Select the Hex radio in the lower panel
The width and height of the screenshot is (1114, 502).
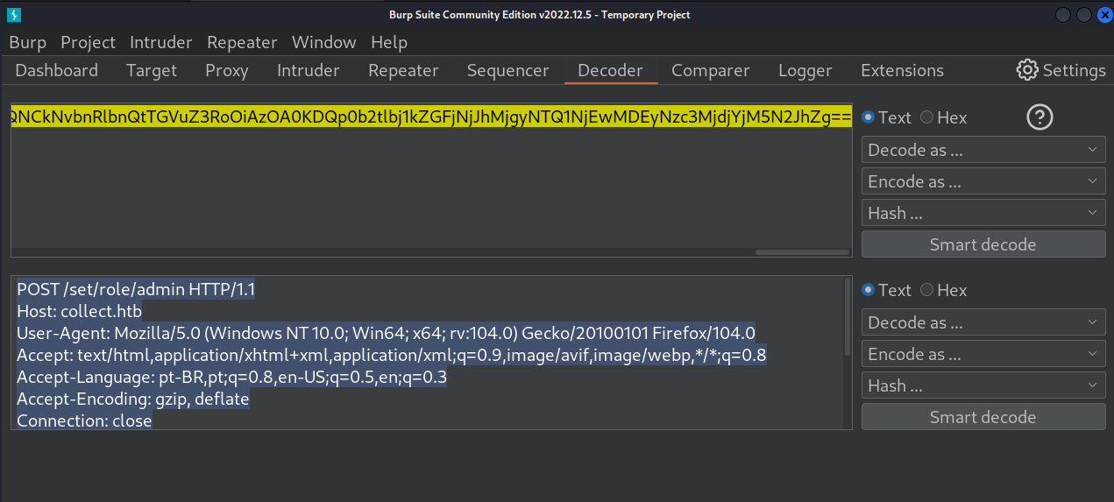[x=943, y=290]
